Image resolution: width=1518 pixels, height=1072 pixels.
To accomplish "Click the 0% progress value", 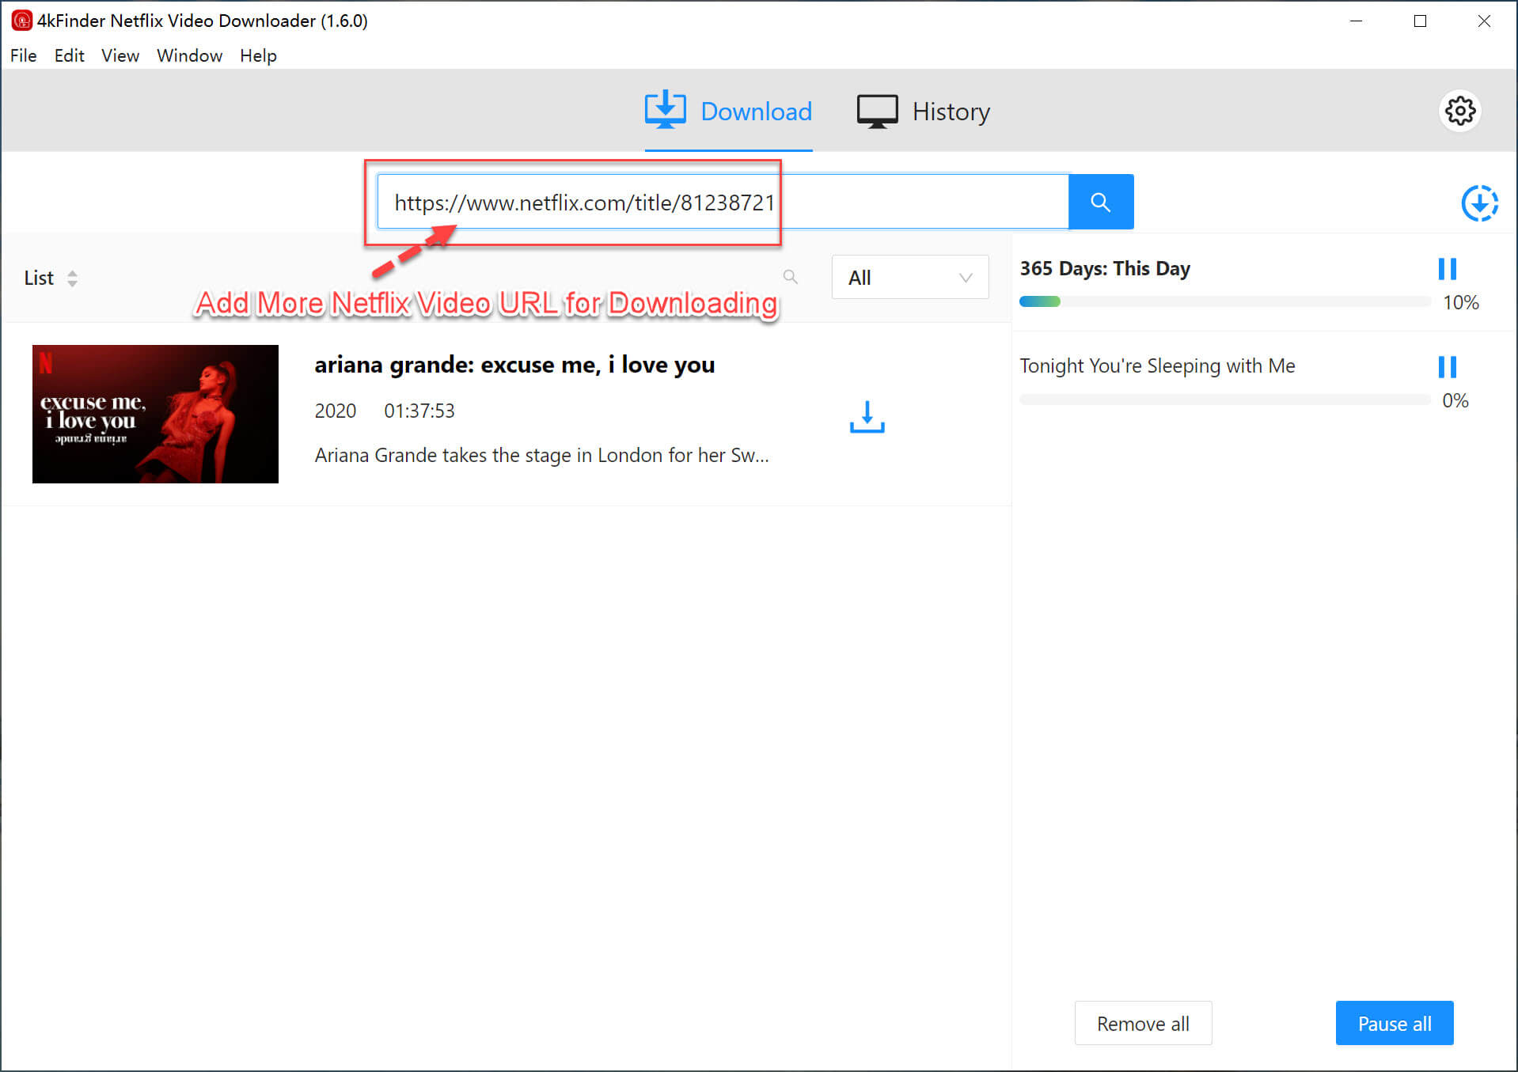I will (x=1455, y=400).
